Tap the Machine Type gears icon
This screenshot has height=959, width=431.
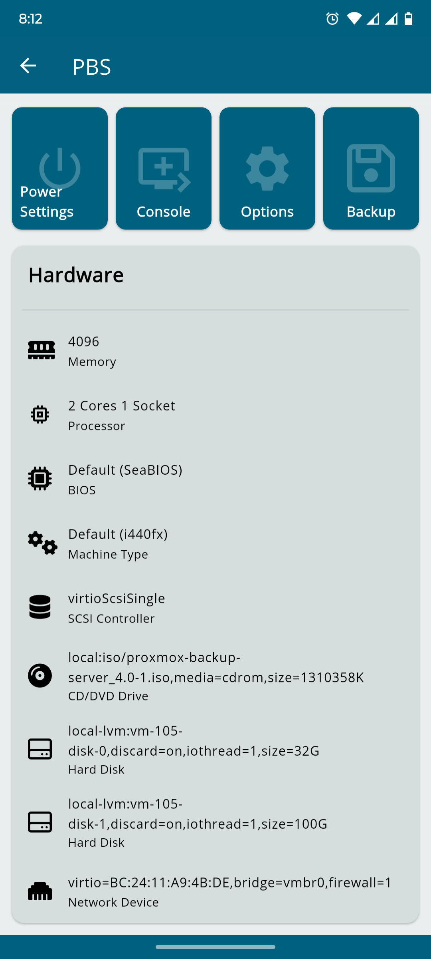pyautogui.click(x=42, y=543)
